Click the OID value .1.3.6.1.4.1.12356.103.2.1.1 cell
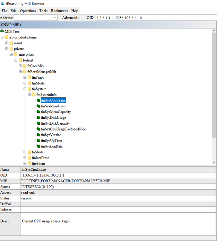The height and width of the screenshot is (241, 217). coord(118,175)
